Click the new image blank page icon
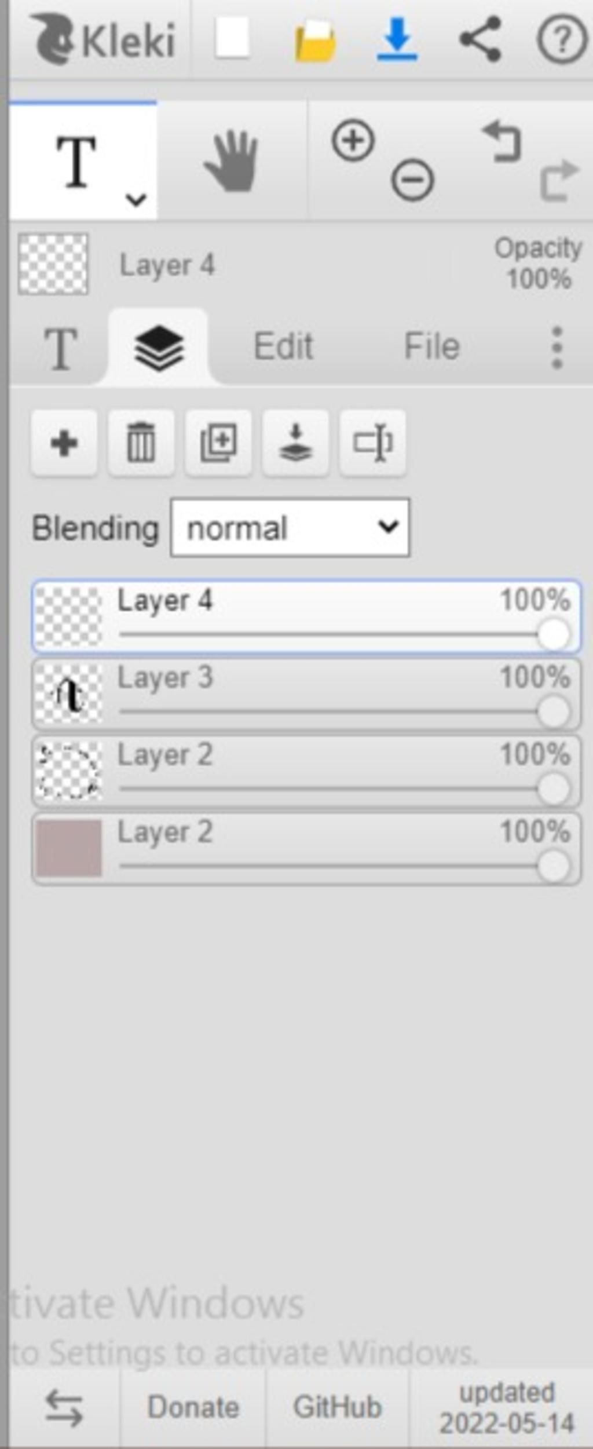Viewport: 593px width, 1449px height. pos(232,38)
